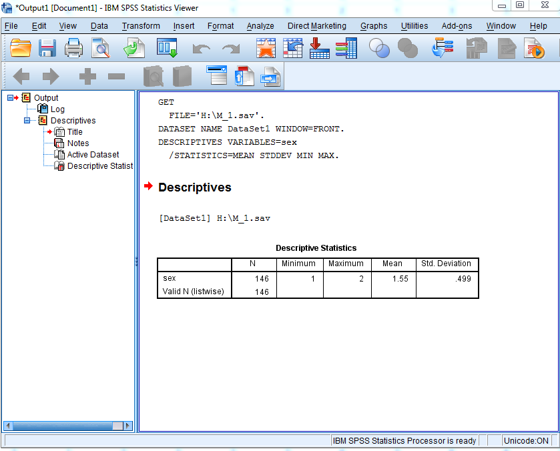Viewport: 560px width, 451px height.
Task: Collapse outline with the minus toolbar icon
Action: (x=116, y=76)
